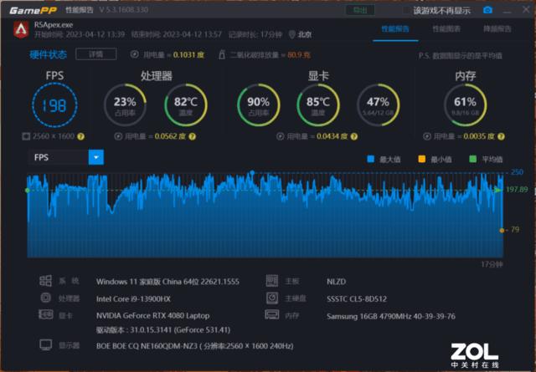
Task: Click the power icon before 0.0434 度
Action: [281, 136]
